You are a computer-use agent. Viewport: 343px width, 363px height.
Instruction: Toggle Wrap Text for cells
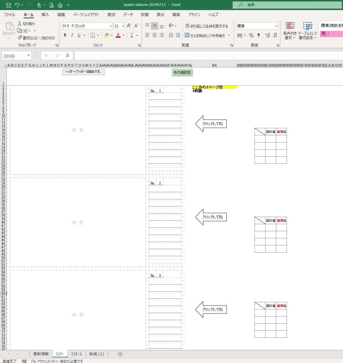(x=207, y=26)
